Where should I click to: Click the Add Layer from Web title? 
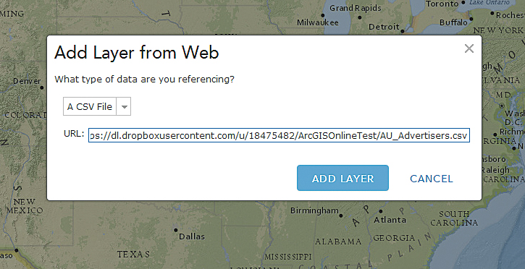[x=137, y=53]
